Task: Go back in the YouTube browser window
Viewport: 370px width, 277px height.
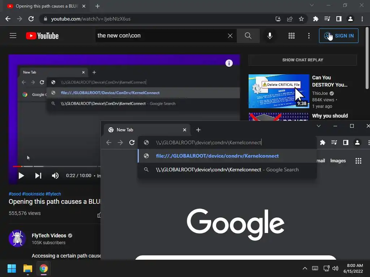Action: (8, 19)
